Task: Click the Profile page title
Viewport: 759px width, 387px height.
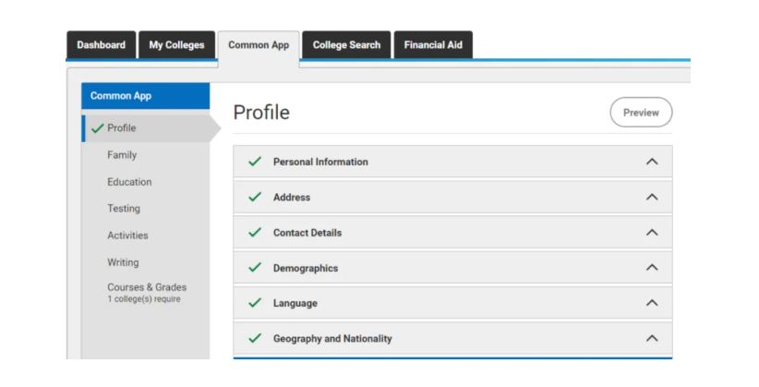Action: 261,113
